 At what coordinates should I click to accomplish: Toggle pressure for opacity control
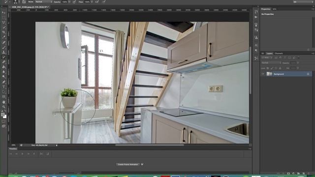(74, 2)
